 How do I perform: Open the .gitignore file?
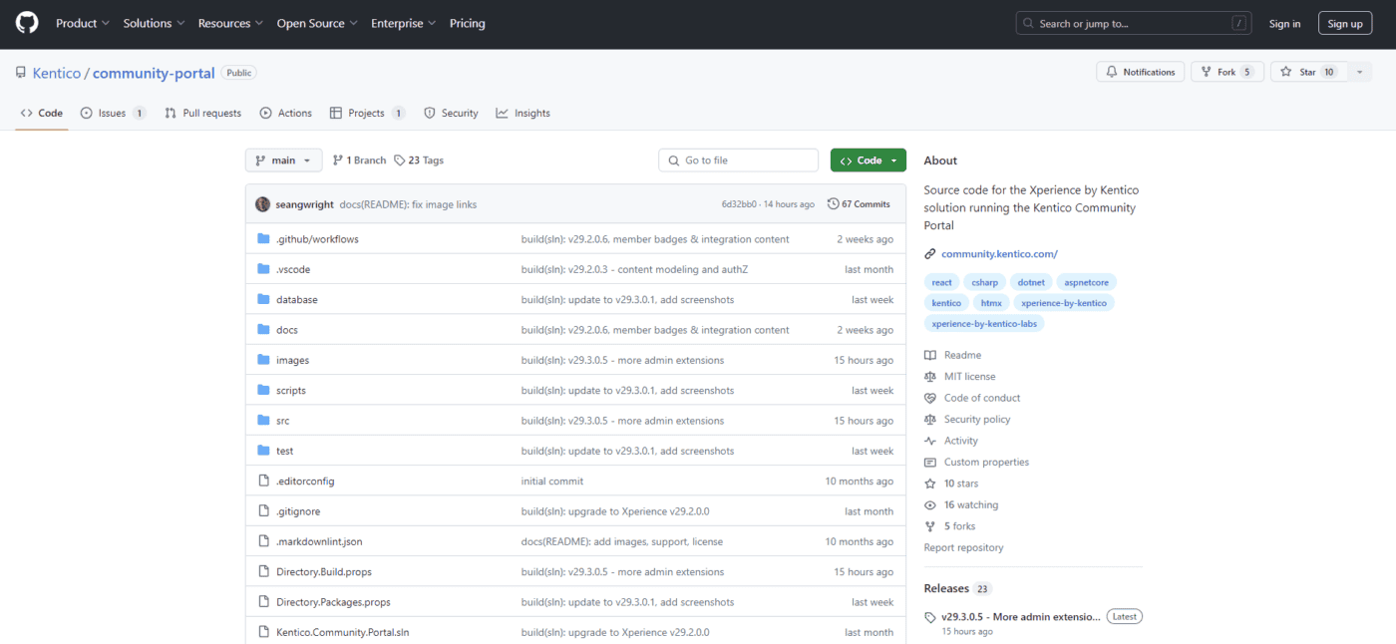298,511
